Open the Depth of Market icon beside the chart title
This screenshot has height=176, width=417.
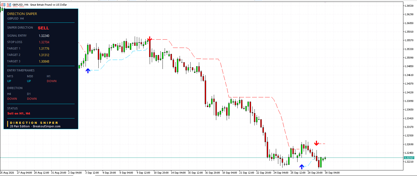(3, 5)
